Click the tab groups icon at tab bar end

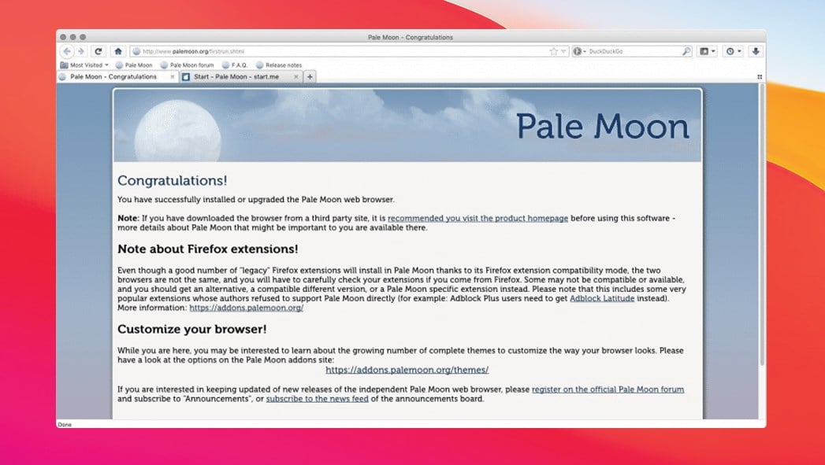[x=760, y=76]
